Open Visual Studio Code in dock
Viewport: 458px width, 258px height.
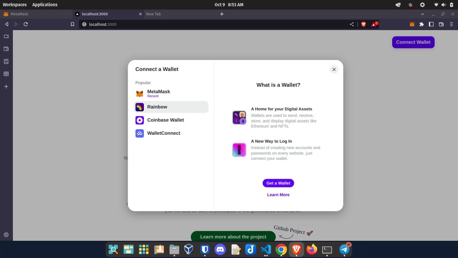pos(266,249)
